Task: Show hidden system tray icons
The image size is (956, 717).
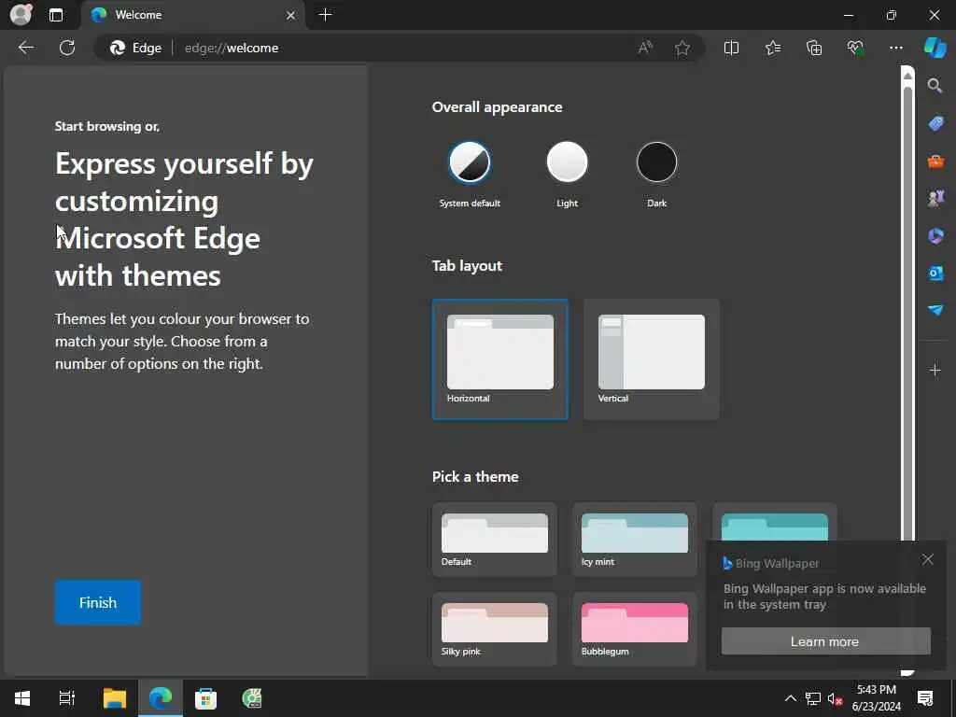Action: (x=790, y=698)
